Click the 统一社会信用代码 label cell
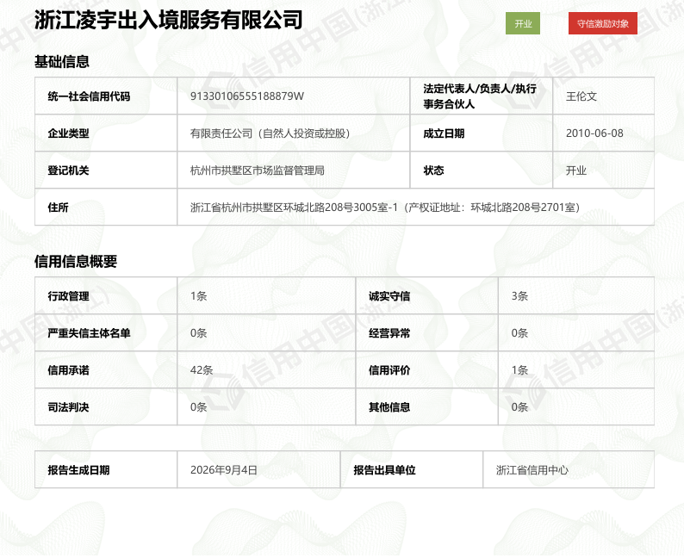 106,96
